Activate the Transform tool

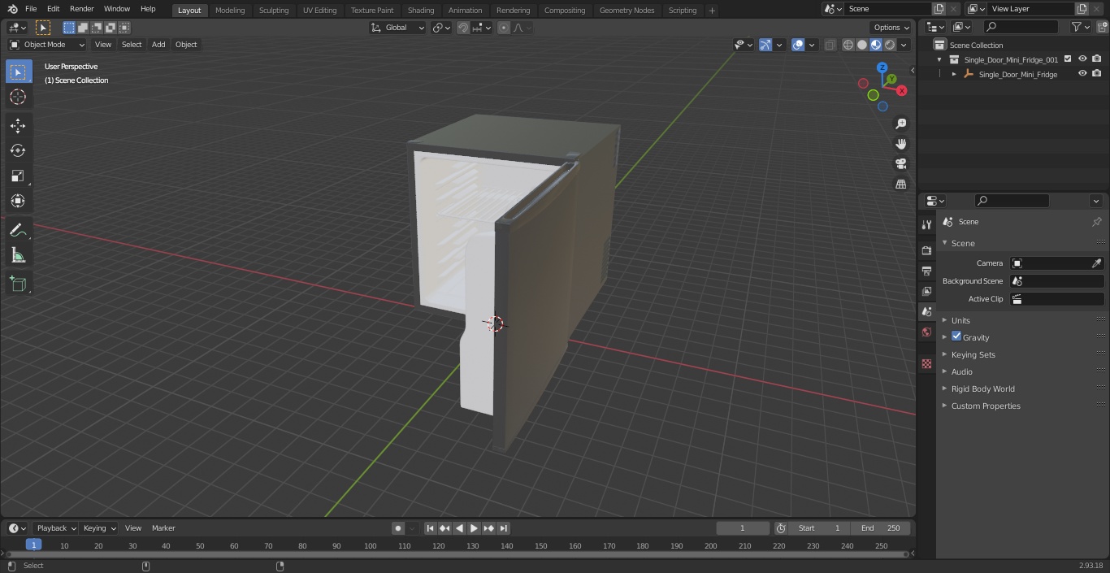click(18, 201)
